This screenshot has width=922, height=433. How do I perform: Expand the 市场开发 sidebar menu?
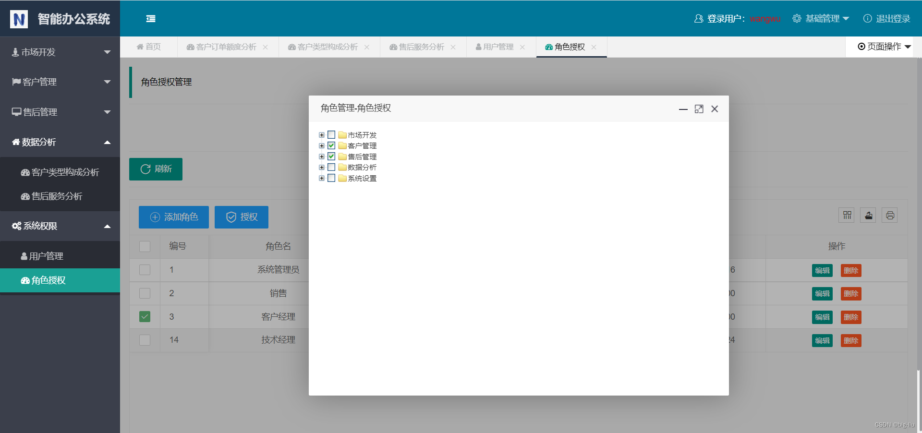60,52
